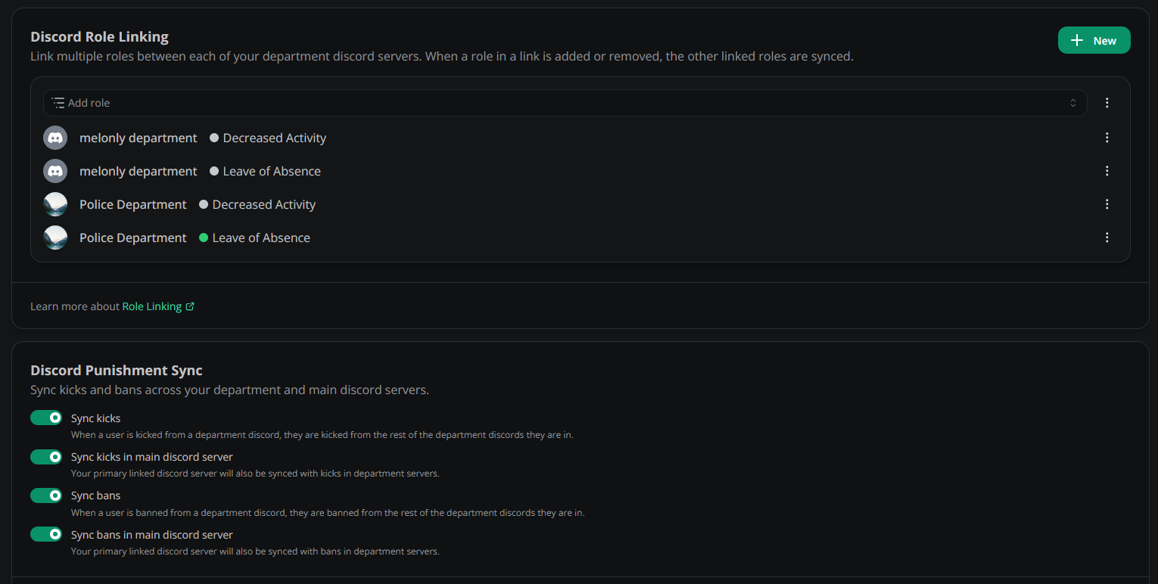
Task: Open three-dot menu for Police Decreased Activity row
Action: coord(1107,203)
